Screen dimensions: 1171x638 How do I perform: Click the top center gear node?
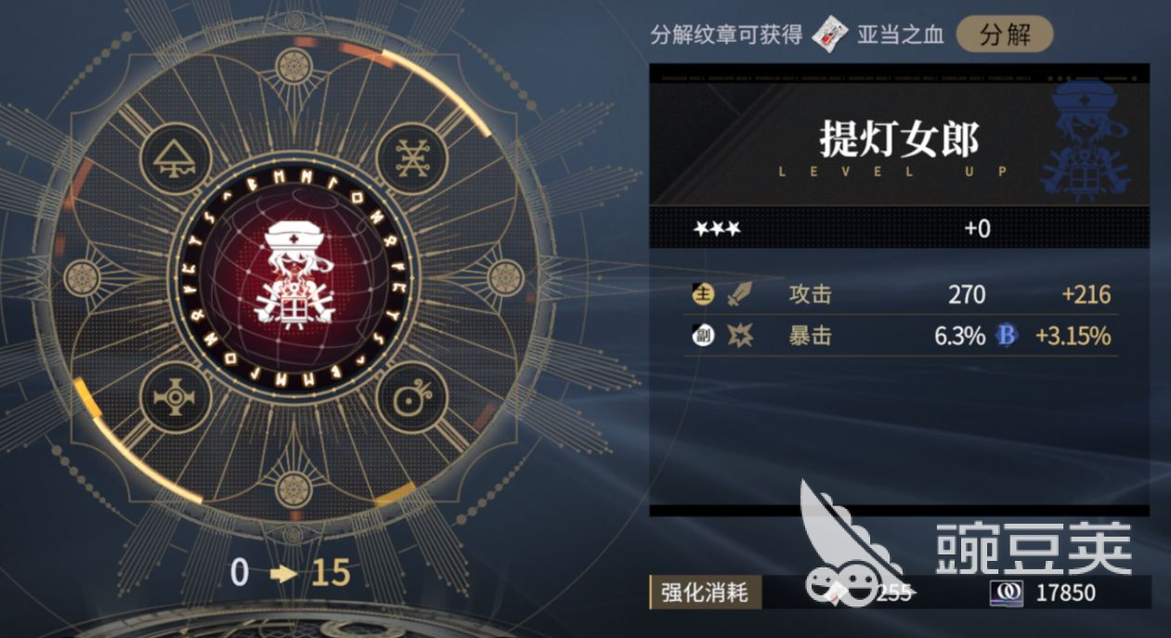click(294, 67)
